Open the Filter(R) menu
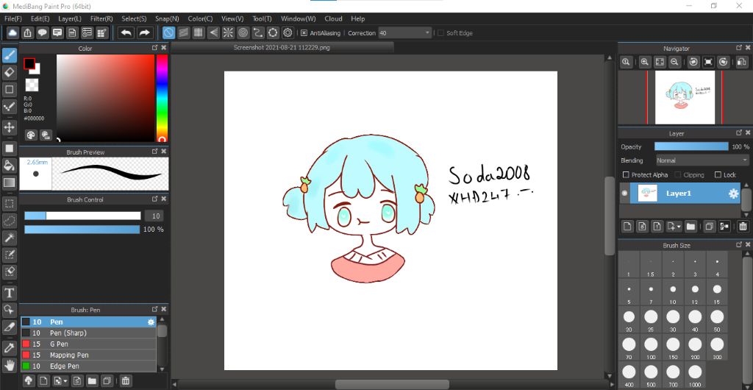Screen dimensions: 753x390 [x=101, y=18]
